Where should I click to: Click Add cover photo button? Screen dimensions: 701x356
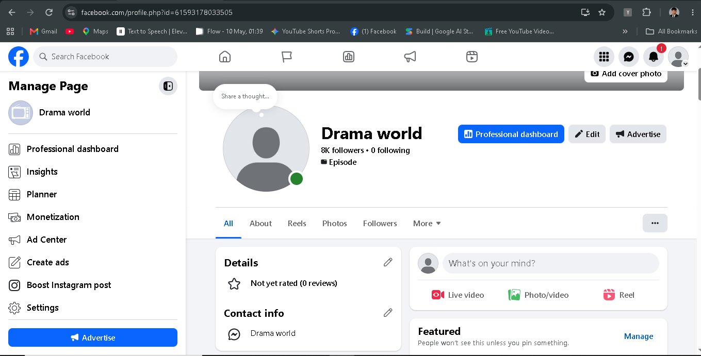tap(626, 74)
